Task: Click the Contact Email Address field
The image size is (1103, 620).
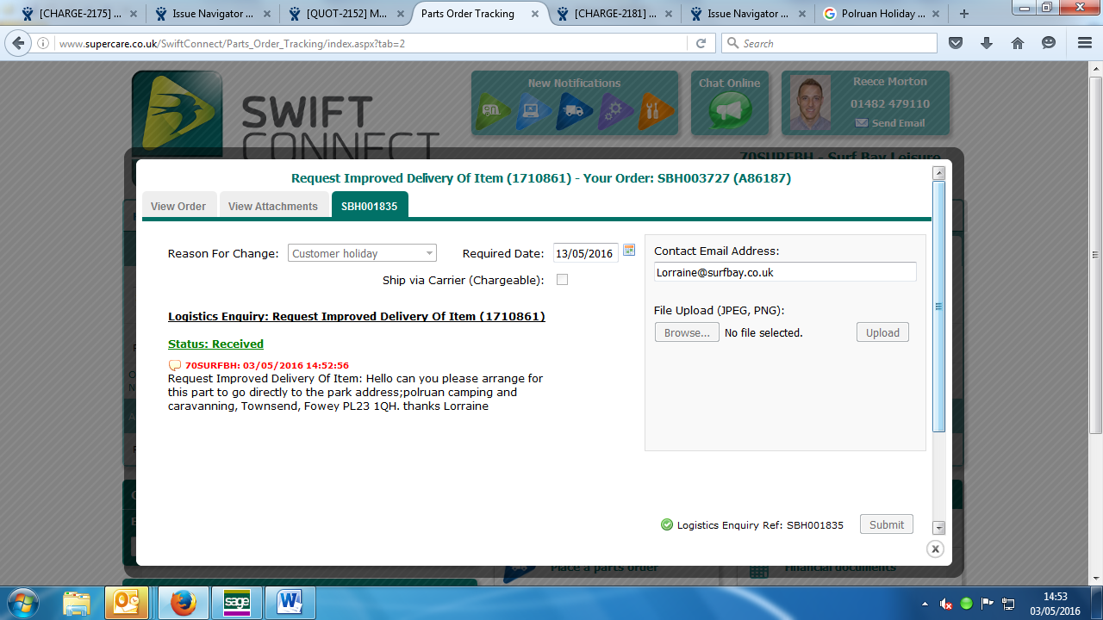Action: pyautogui.click(x=785, y=272)
